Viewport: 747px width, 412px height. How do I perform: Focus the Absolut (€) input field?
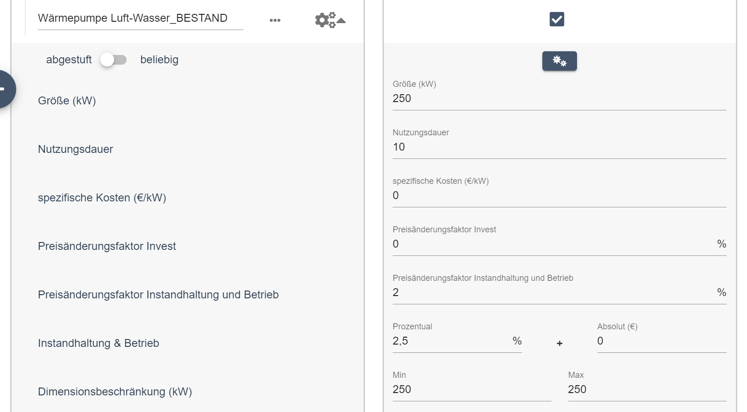point(661,341)
